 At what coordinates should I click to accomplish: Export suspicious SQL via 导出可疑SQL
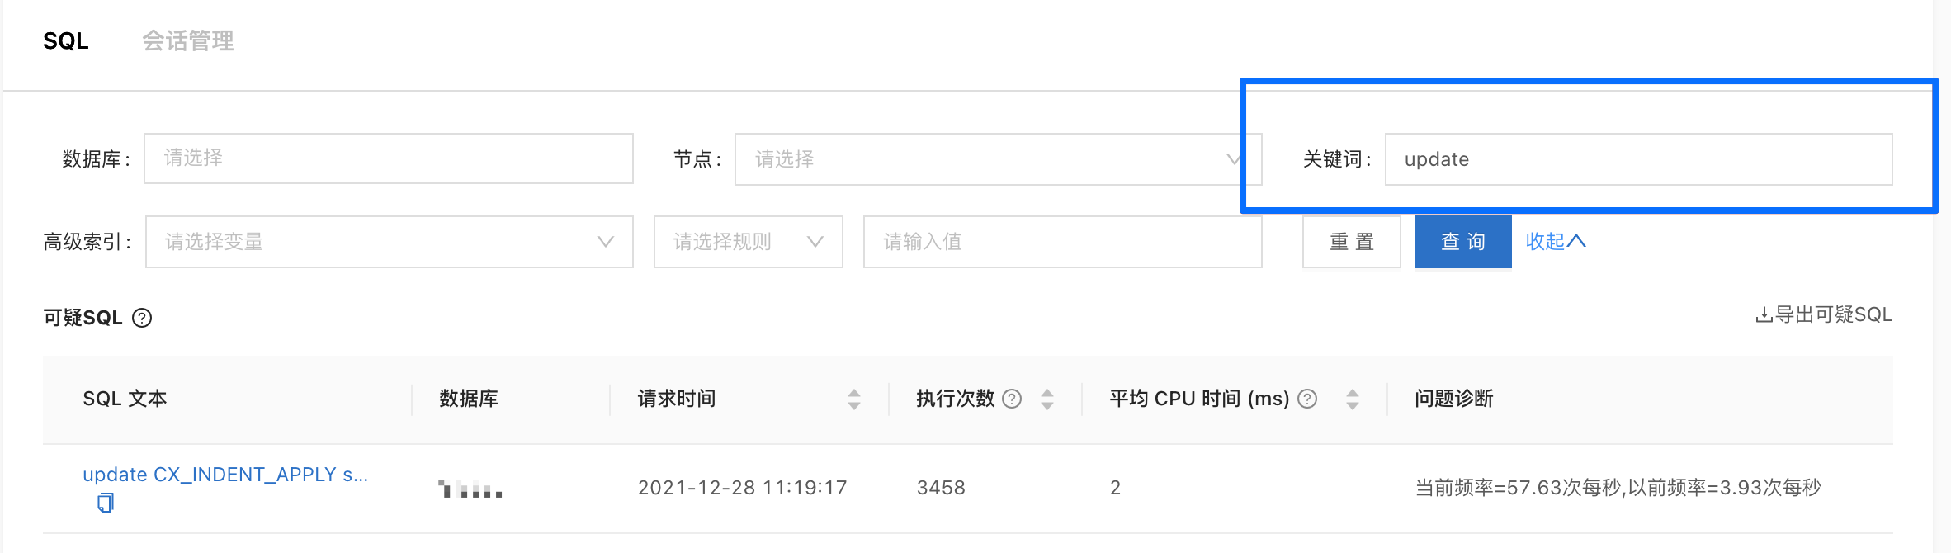coord(1823,314)
